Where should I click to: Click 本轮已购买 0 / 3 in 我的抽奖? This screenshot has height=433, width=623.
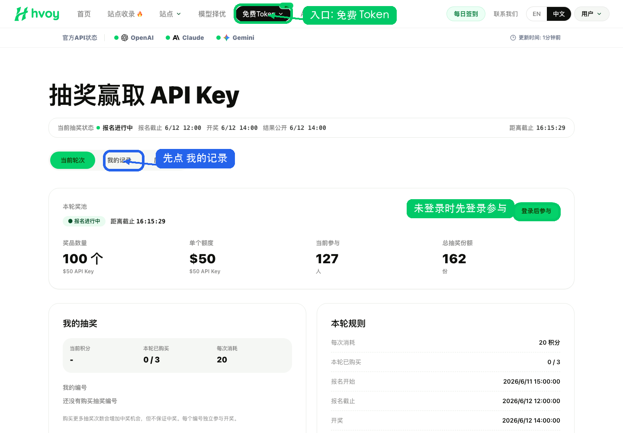[x=156, y=355]
